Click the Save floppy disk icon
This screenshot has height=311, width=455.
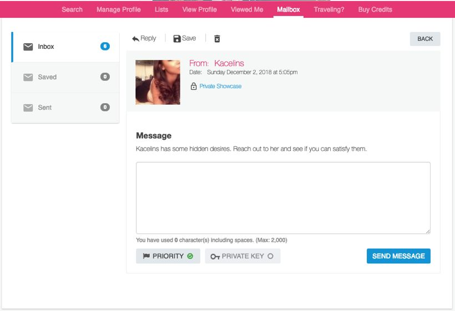pos(176,39)
